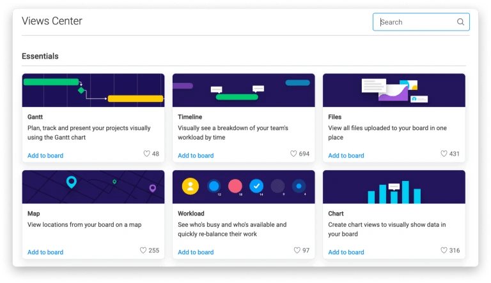The image size is (491, 283).
Task: Like the Gantt view heart icon
Action: pos(146,154)
